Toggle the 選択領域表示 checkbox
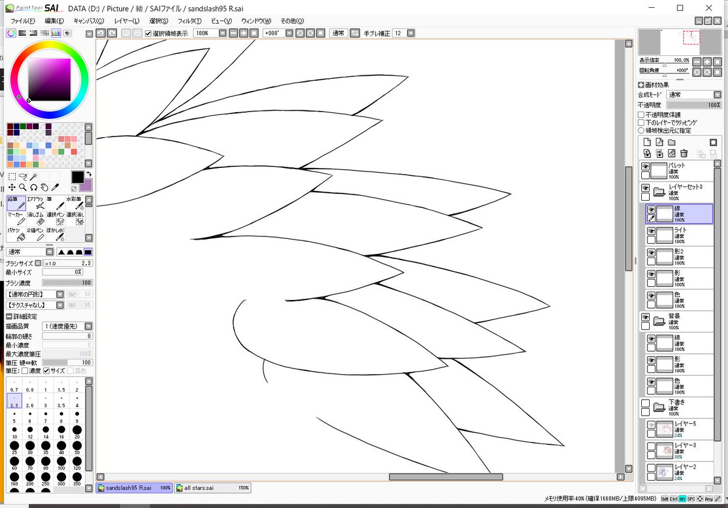The width and height of the screenshot is (728, 508). [x=149, y=33]
